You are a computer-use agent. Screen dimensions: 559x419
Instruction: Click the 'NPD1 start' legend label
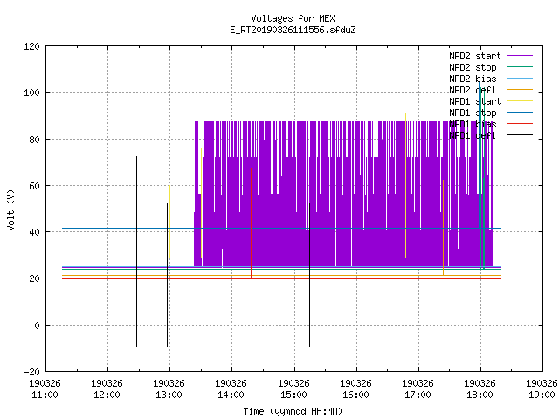tap(475, 101)
